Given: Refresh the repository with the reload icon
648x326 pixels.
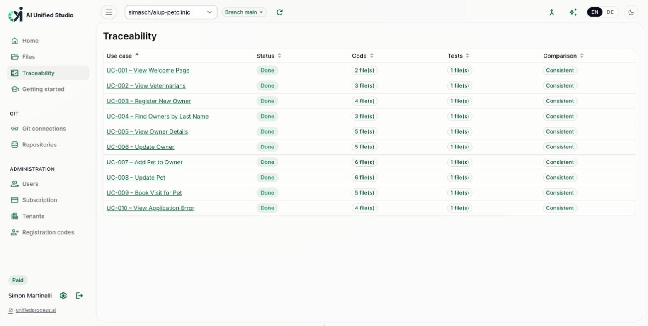Looking at the screenshot, I should click(280, 12).
